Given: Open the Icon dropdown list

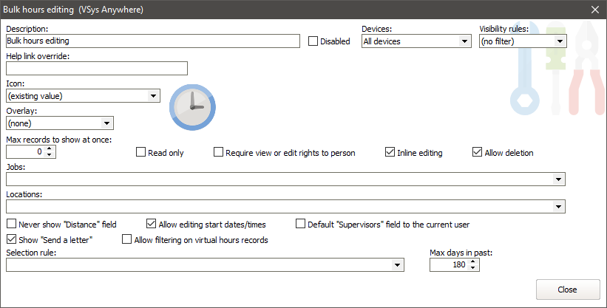Looking at the screenshot, I should pos(153,96).
